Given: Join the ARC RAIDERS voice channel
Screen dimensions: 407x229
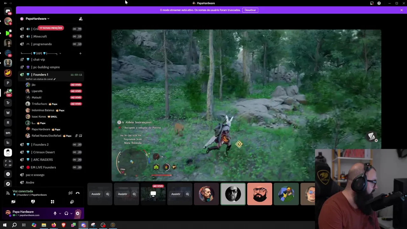Looking at the screenshot, I should (51, 160).
